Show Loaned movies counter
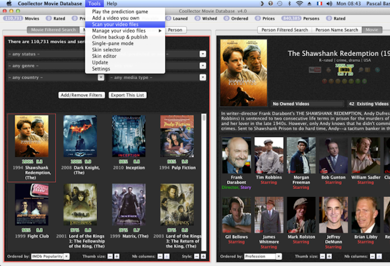The width and height of the screenshot is (390, 266). pyautogui.click(x=177, y=18)
